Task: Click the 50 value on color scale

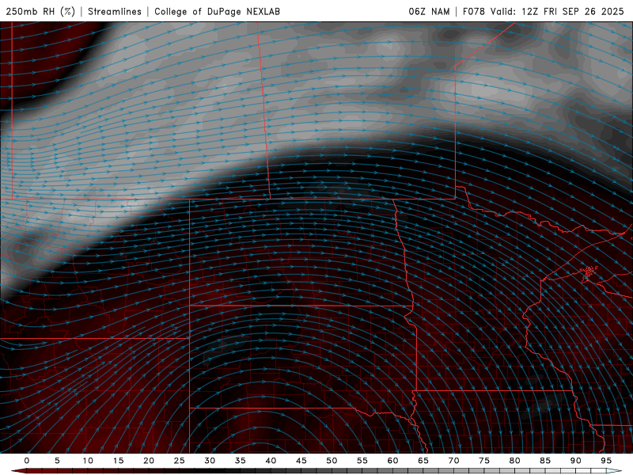Action: point(332,461)
